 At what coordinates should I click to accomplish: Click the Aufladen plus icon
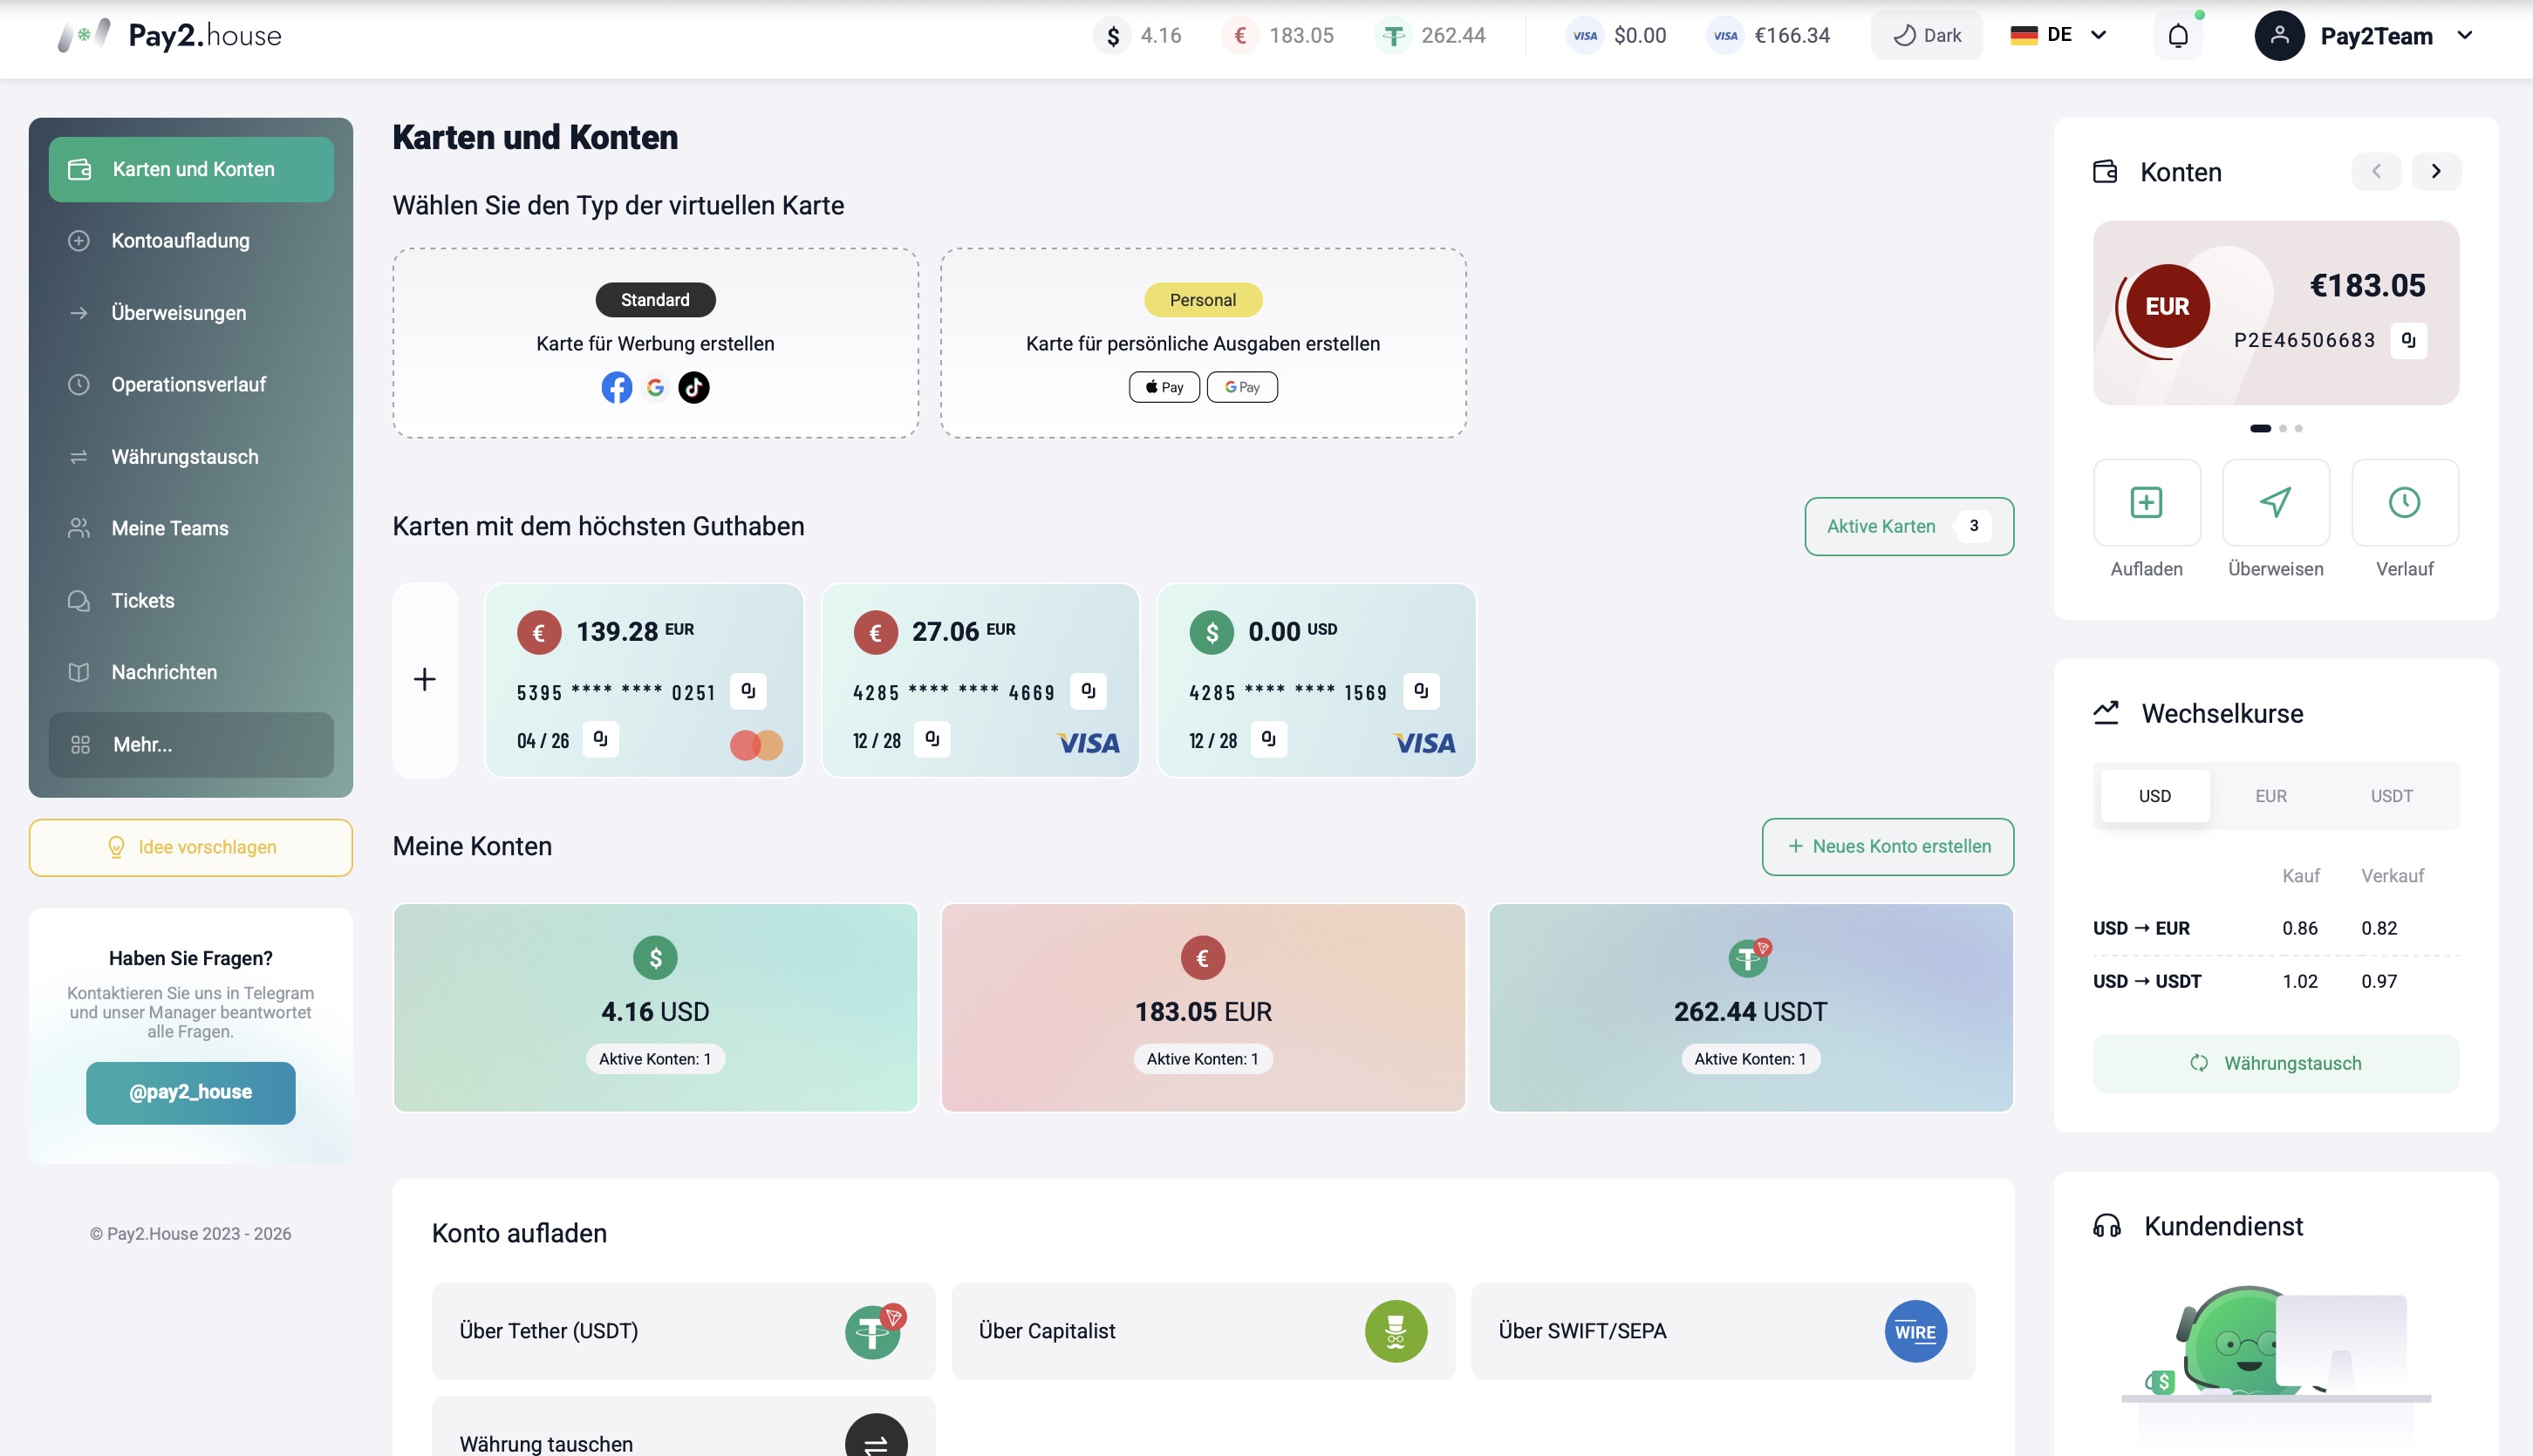tap(2146, 502)
